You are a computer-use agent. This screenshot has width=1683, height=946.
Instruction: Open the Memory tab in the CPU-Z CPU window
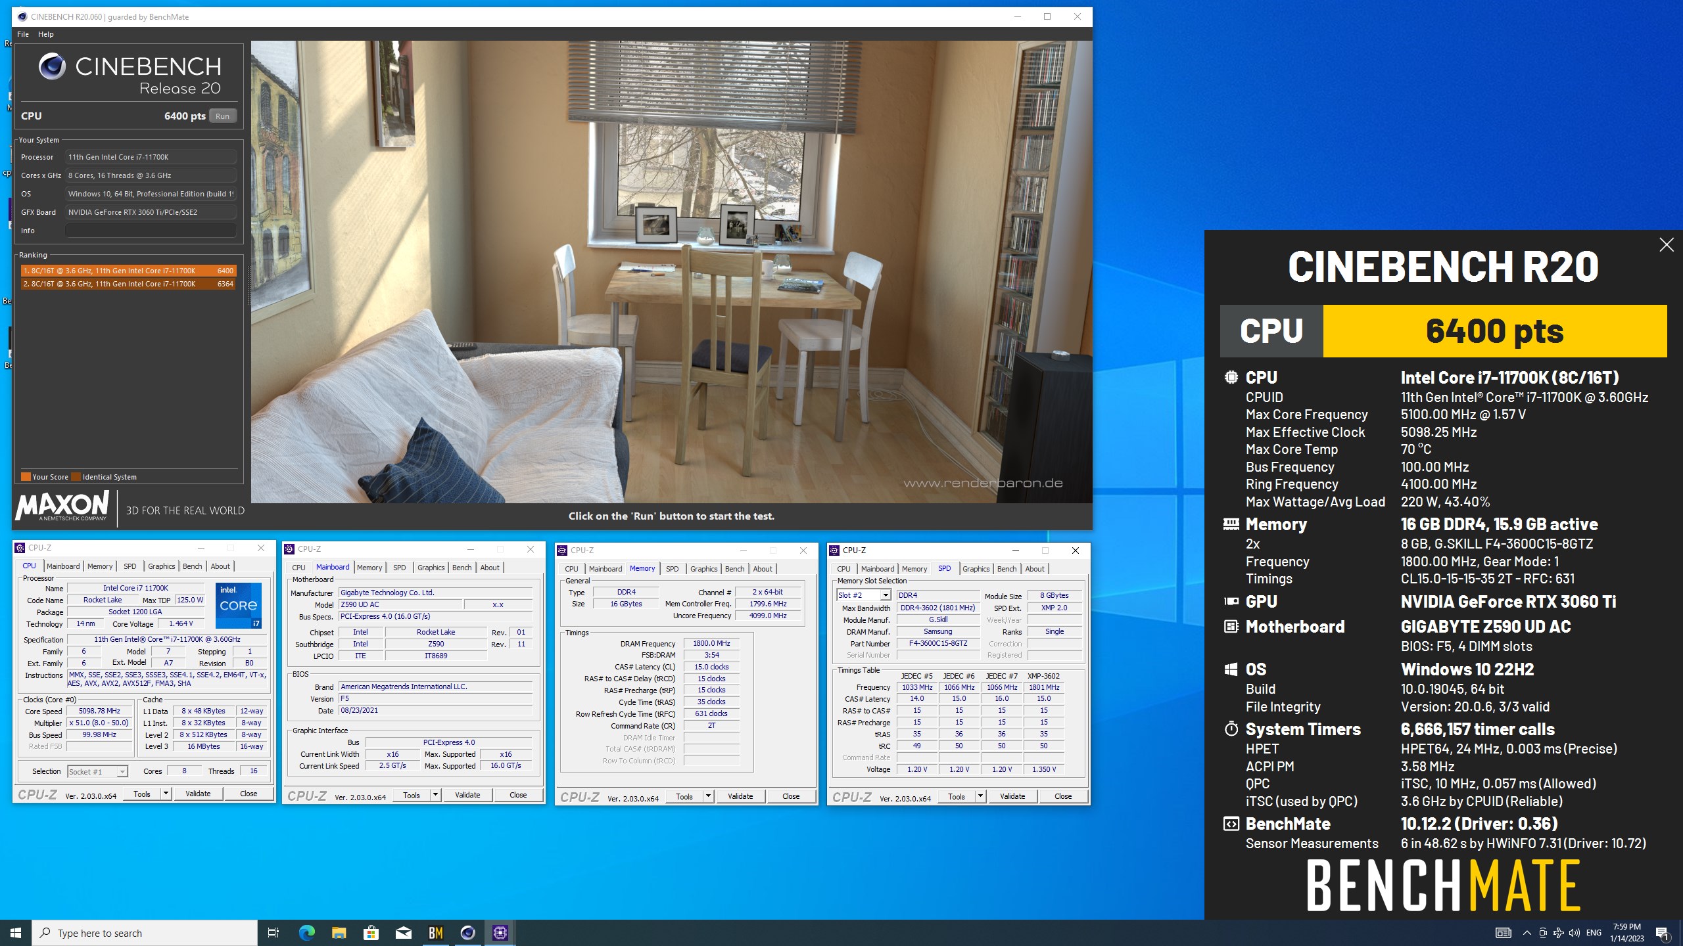pos(100,566)
